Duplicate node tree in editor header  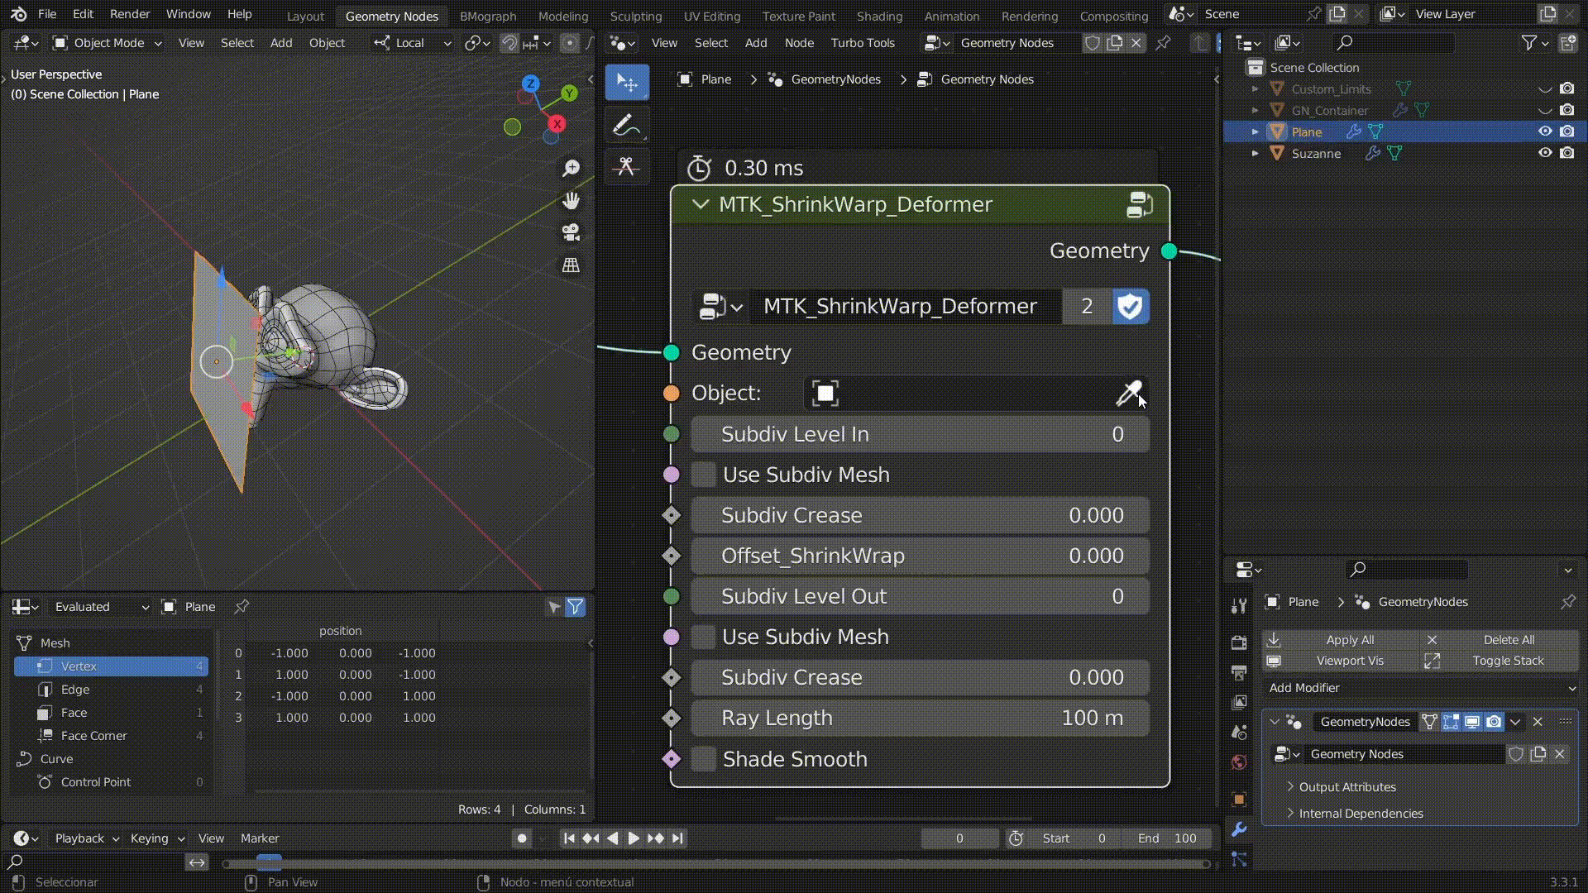[x=1115, y=43]
